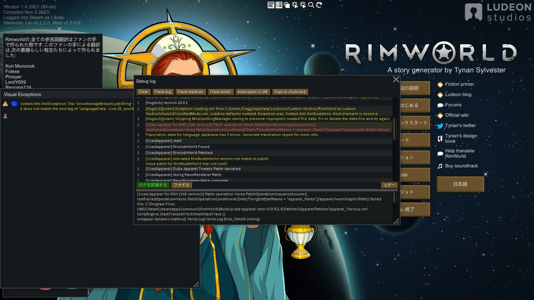Screen dimensions: 534x300
Task: Select the RimJobWorld Found log entry
Action: click(x=264, y=147)
